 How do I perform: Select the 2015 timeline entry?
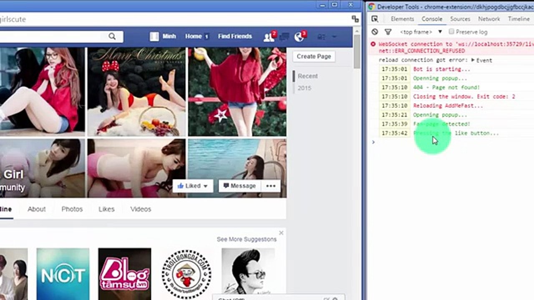click(x=304, y=88)
